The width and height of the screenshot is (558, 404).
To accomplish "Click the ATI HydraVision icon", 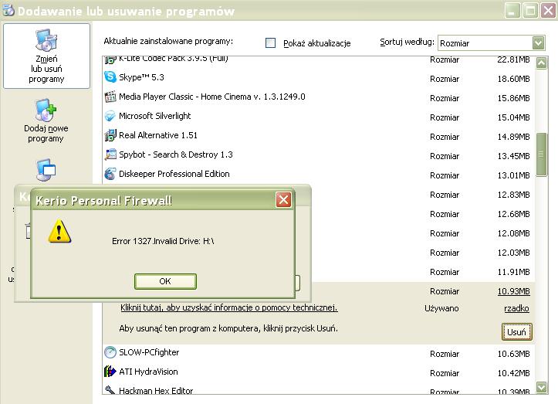I will (x=110, y=372).
